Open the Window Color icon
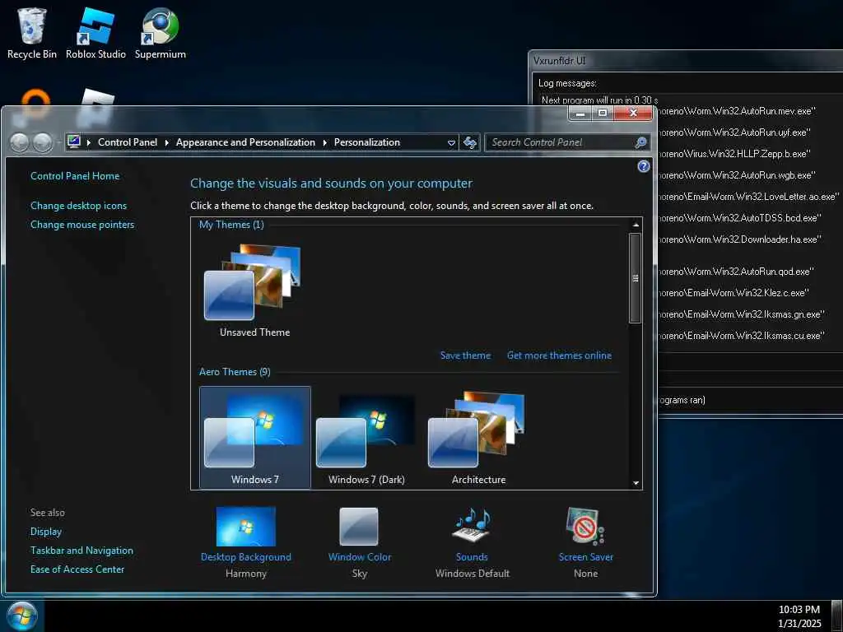The height and width of the screenshot is (632, 843). 359,527
